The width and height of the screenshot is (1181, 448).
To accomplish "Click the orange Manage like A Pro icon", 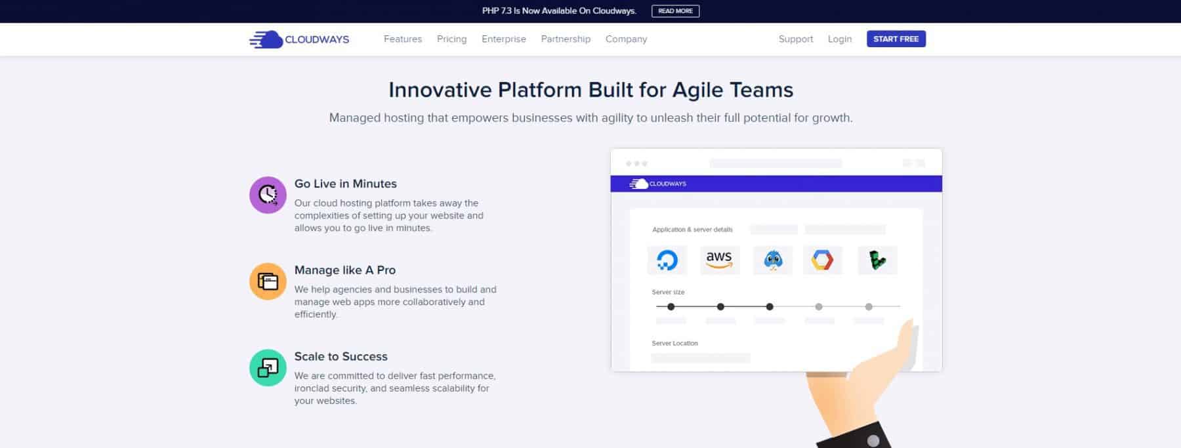I will pyautogui.click(x=268, y=281).
